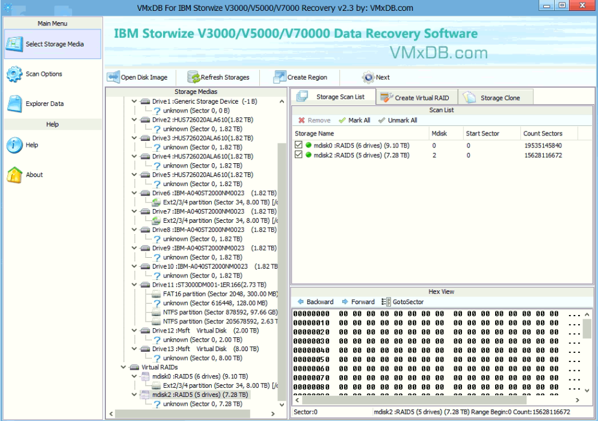The height and width of the screenshot is (421, 598).
Task: Open the Explorer Data page icon
Action: [x=14, y=104]
